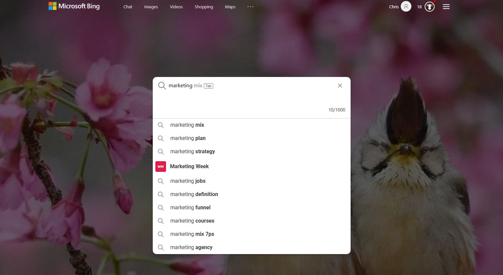Viewport: 503px width, 275px height.
Task: Select the 'marketing agency' suggestion
Action: pos(191,247)
